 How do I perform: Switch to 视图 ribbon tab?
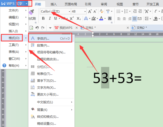120,4
